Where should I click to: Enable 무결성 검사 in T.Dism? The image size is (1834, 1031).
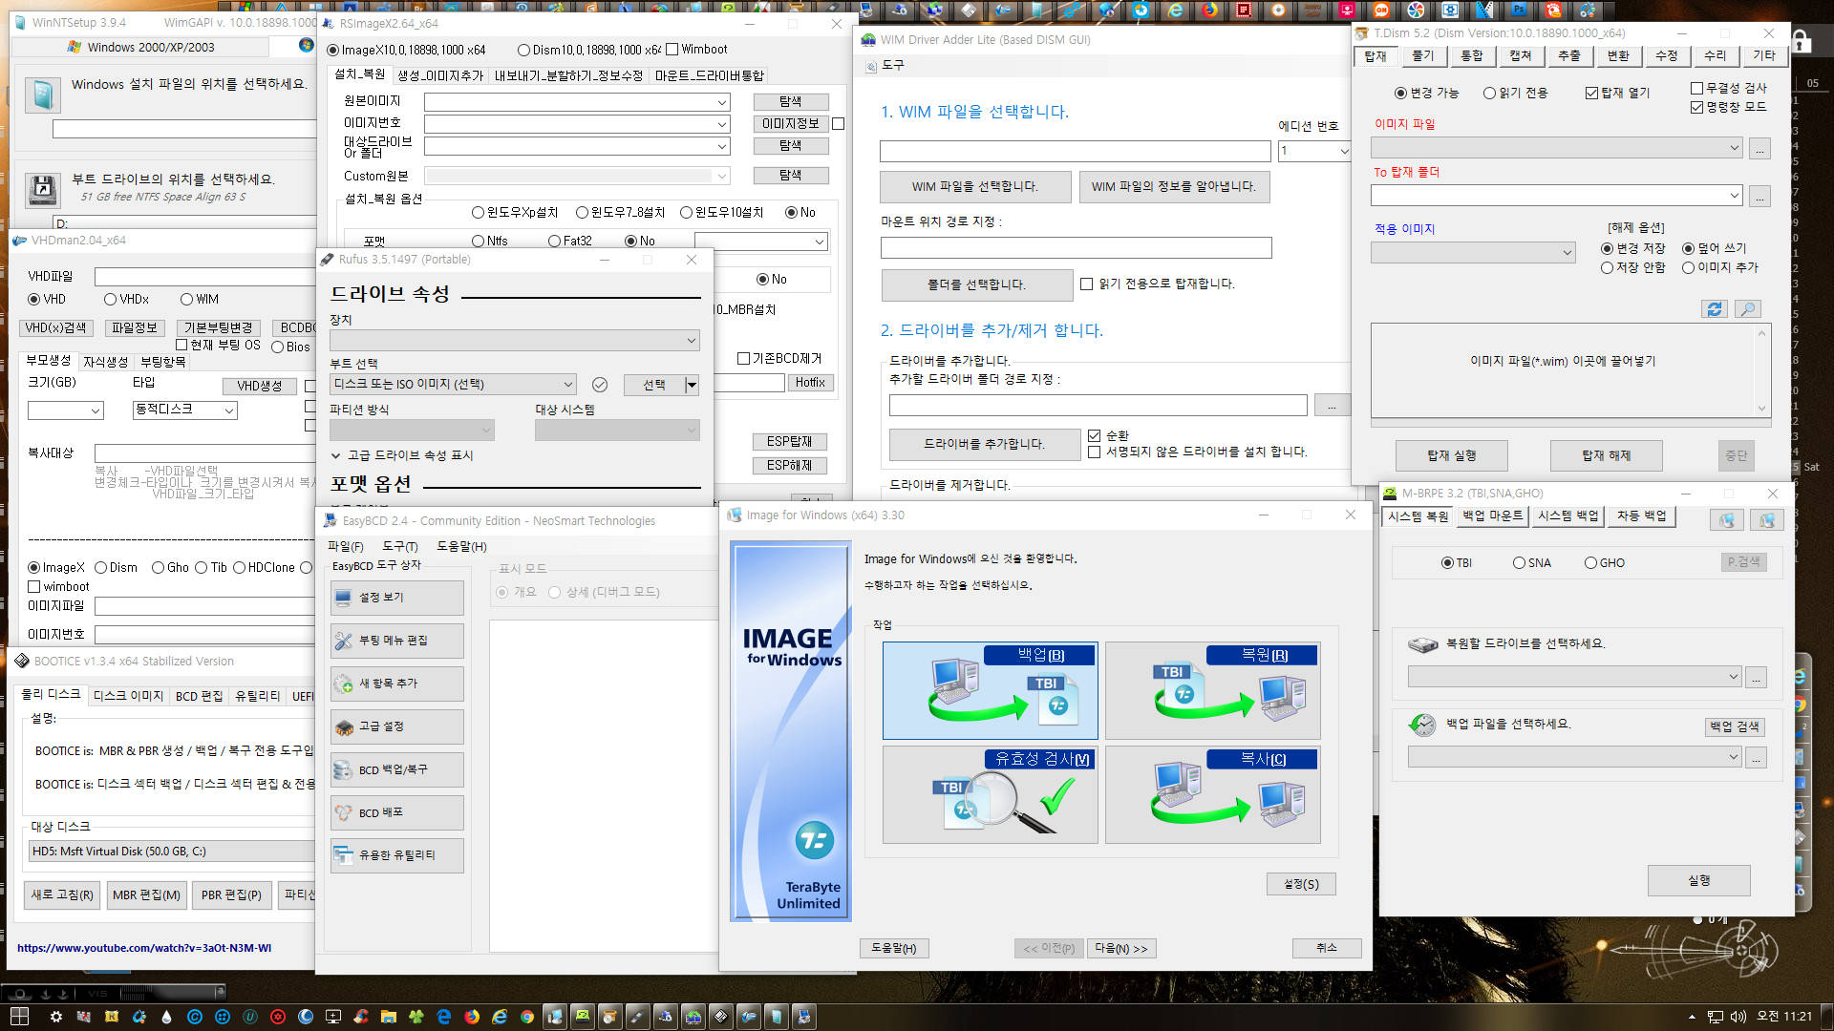coord(1696,88)
